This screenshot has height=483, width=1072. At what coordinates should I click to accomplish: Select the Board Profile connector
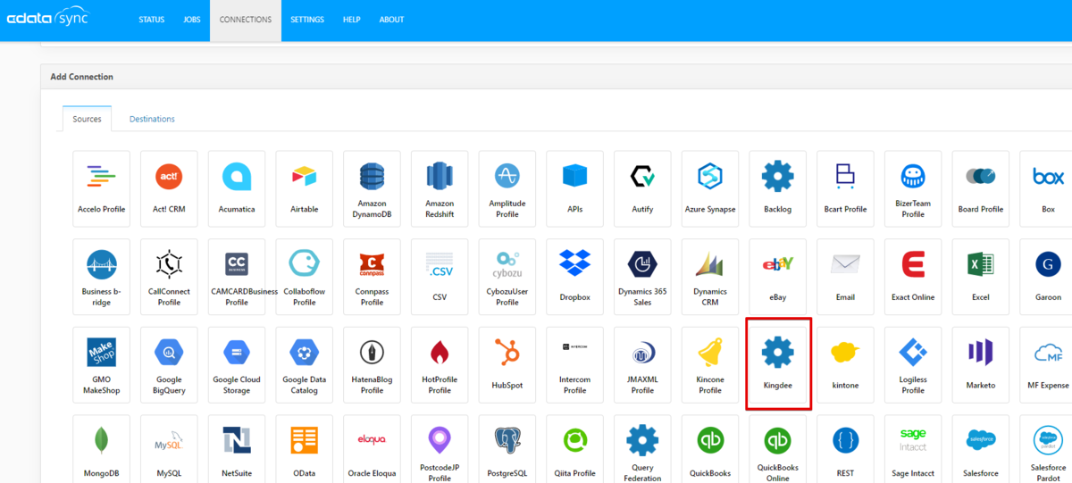[980, 188]
